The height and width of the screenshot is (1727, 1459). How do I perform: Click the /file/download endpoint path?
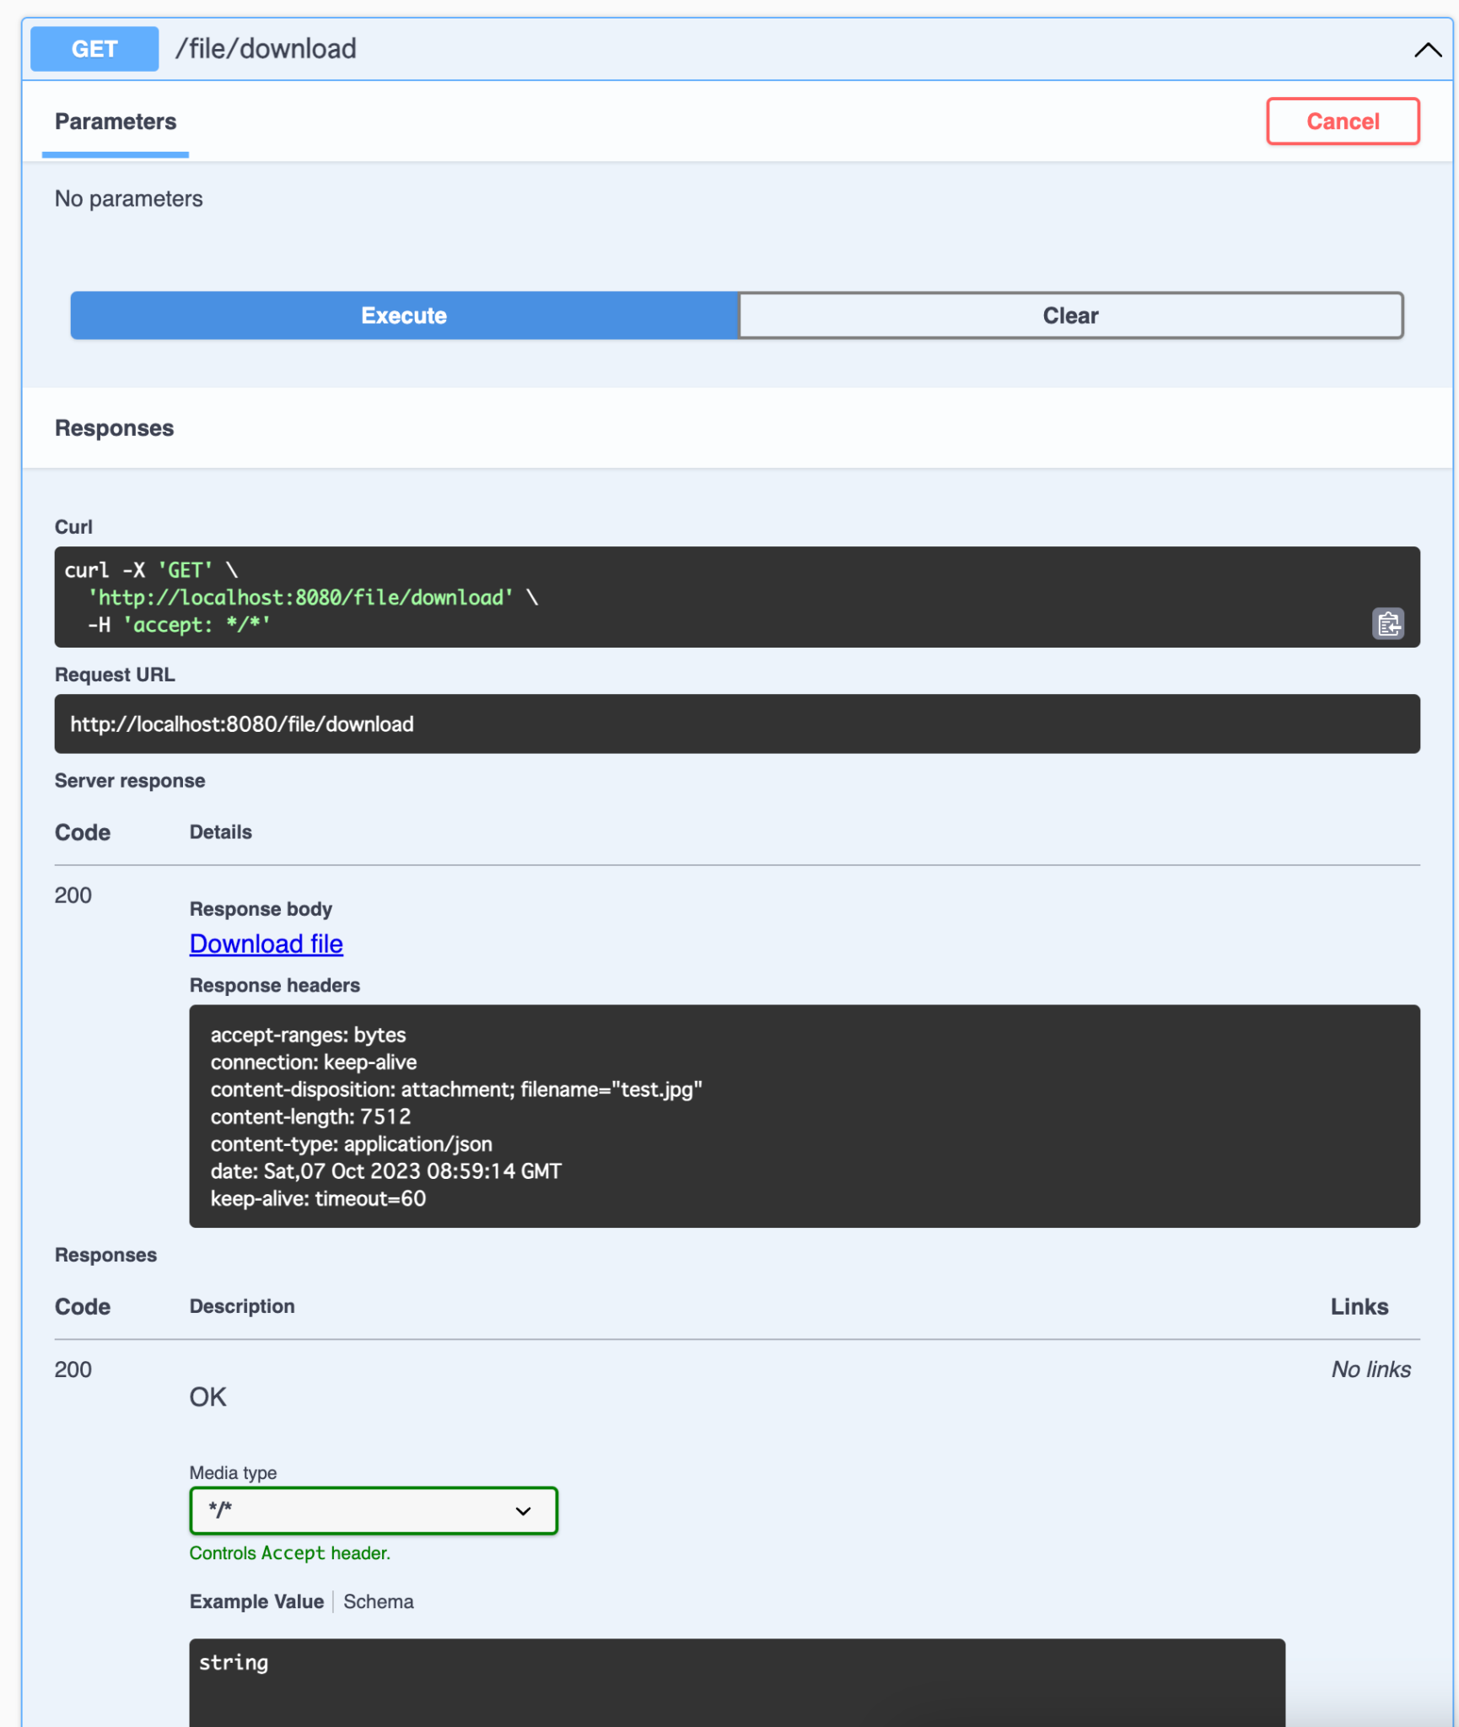(266, 48)
